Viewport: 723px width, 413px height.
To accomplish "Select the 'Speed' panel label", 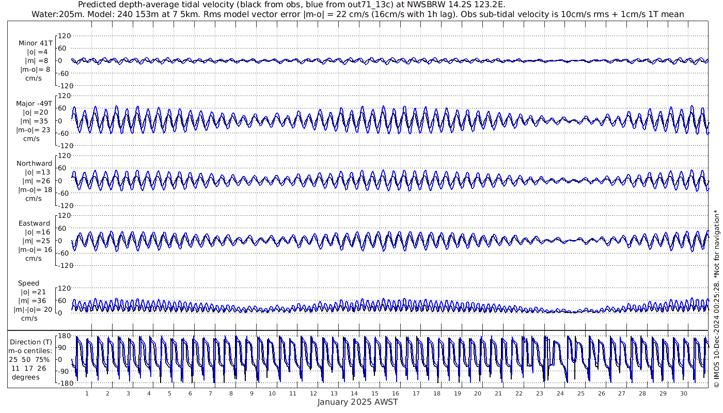I will pos(28,283).
